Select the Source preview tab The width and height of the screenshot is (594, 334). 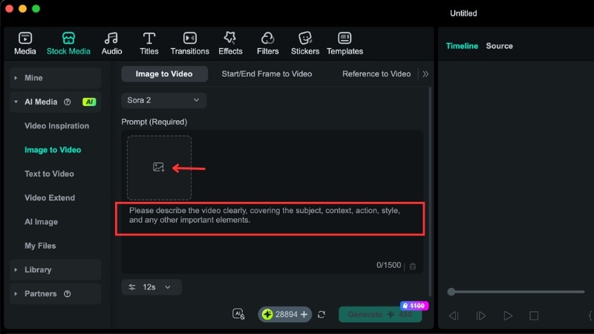(499, 46)
